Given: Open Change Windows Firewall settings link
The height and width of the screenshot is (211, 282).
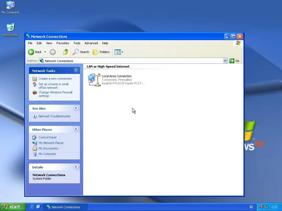Looking at the screenshot, I should pos(55,94).
